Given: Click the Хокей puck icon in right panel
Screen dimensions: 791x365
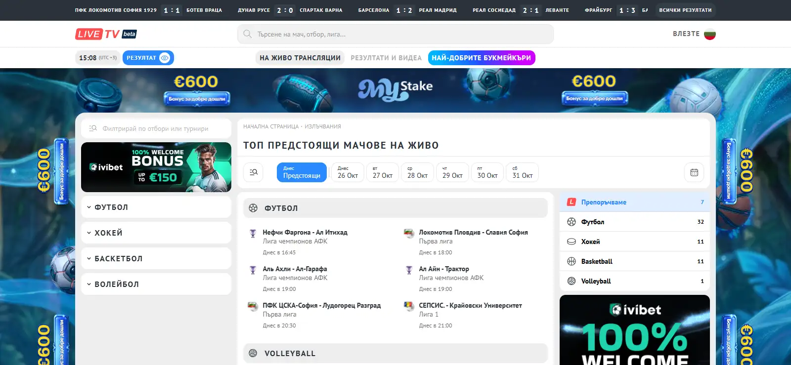Looking at the screenshot, I should coord(571,242).
